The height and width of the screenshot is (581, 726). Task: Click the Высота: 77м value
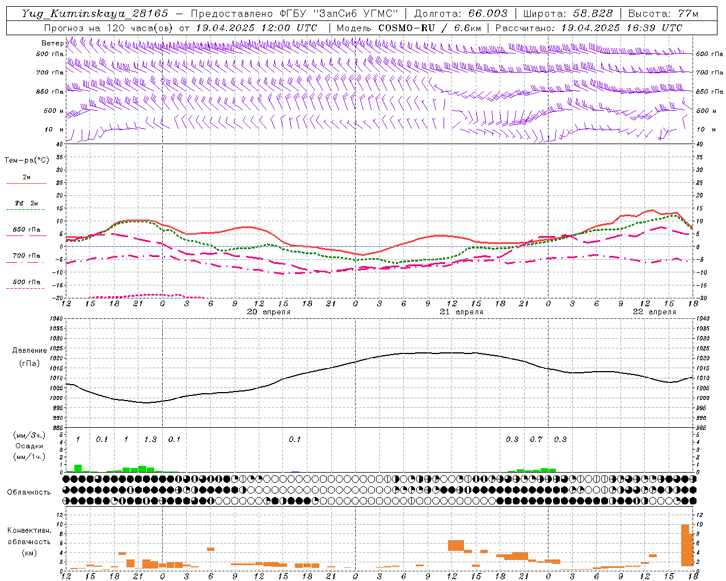point(663,14)
